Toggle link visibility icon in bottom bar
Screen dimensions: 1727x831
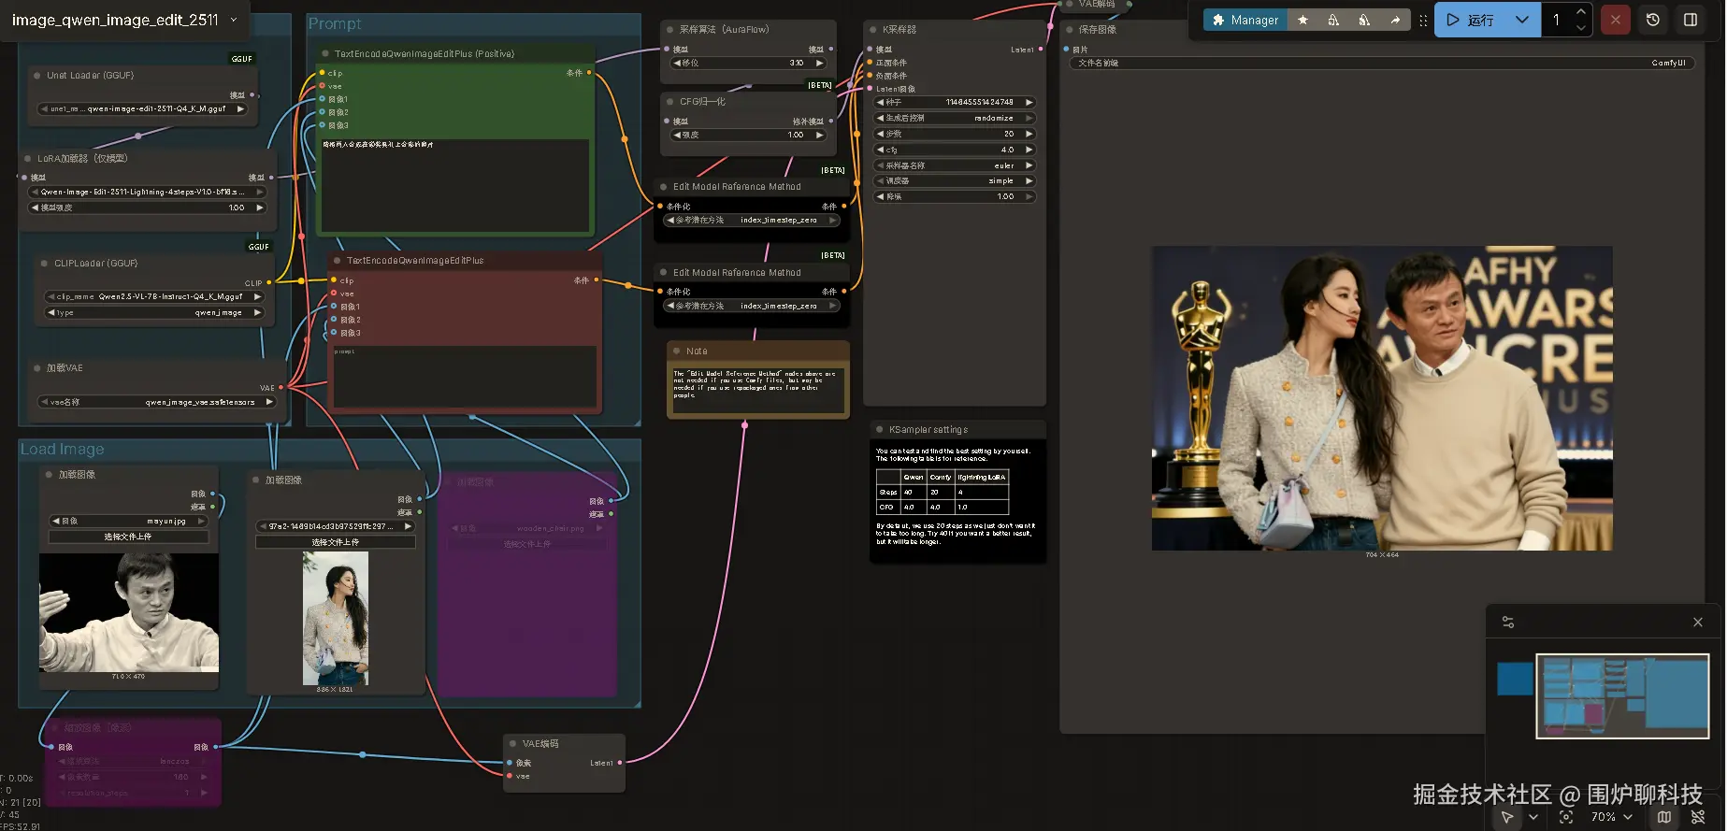pos(1698,817)
